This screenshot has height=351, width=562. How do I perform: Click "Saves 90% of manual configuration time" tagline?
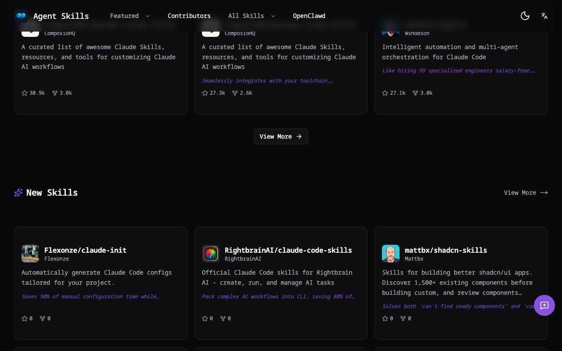[90, 297]
